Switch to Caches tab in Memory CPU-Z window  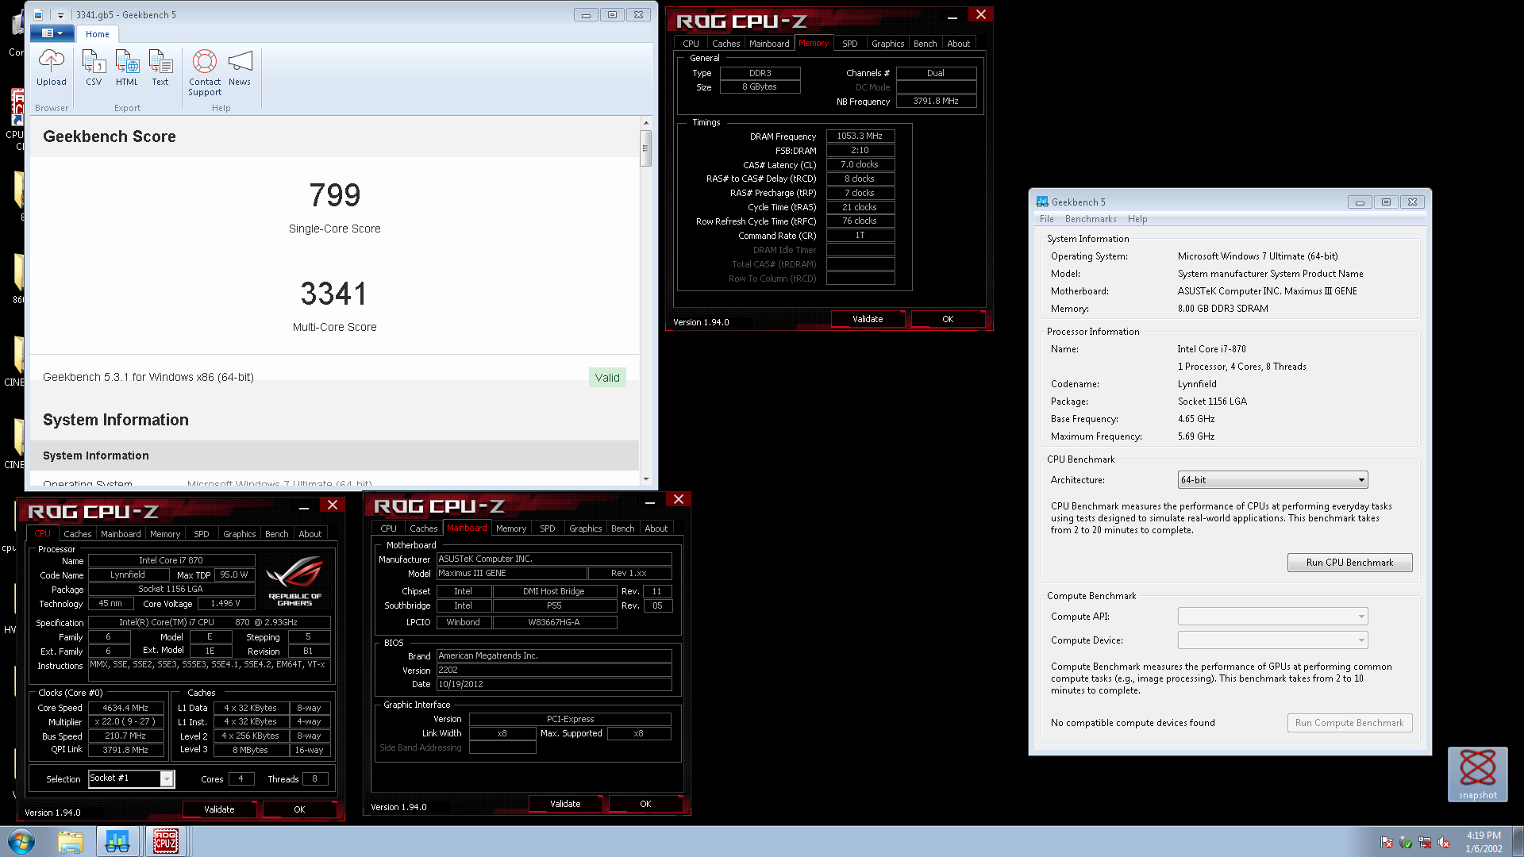click(x=725, y=44)
